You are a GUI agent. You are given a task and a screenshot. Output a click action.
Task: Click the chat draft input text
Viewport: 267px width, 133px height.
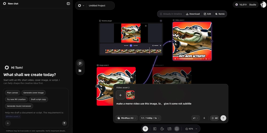tap(34, 113)
